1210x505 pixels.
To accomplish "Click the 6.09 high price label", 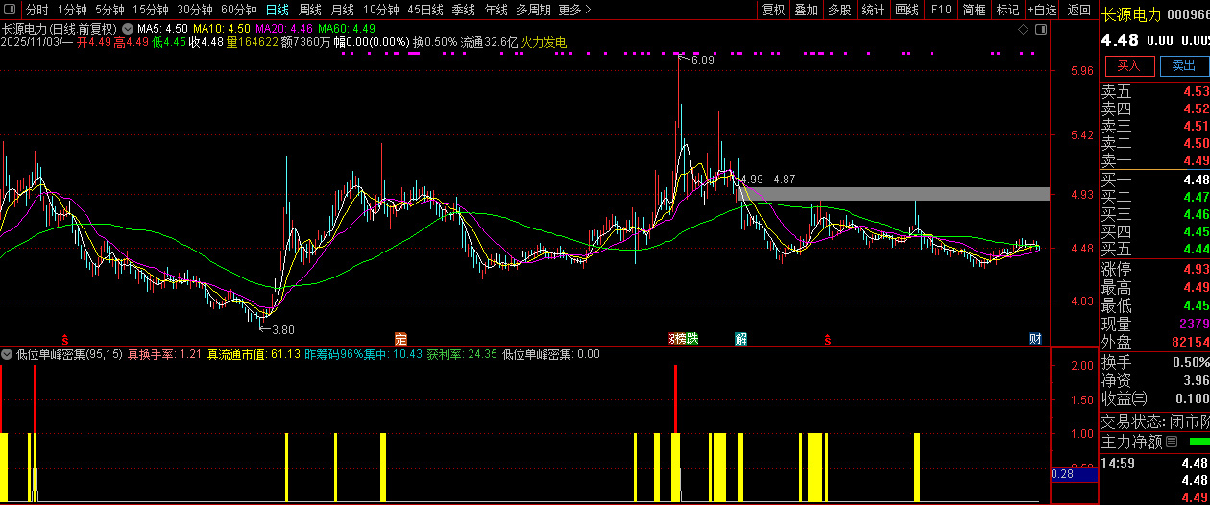I will point(702,60).
